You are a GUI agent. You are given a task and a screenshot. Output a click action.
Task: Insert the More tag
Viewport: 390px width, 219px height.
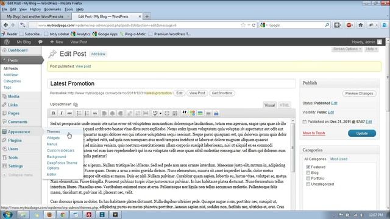(x=146, y=113)
